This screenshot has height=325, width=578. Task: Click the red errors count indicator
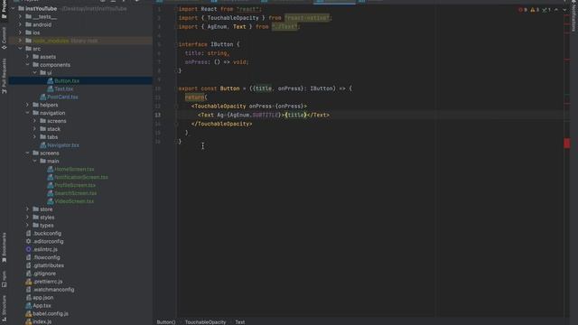coord(523,10)
